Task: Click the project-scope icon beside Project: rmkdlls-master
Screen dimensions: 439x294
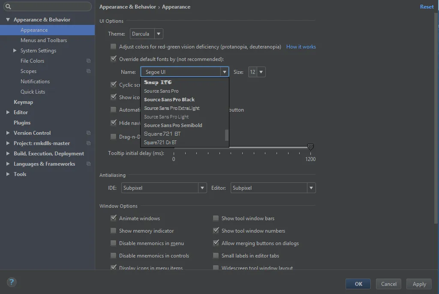Action: click(89, 143)
